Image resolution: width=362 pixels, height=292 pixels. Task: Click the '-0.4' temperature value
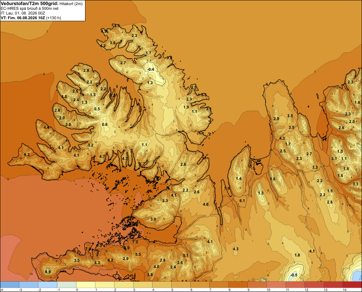[x=151, y=69]
